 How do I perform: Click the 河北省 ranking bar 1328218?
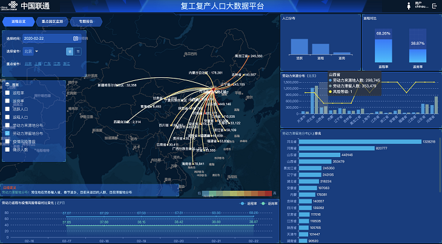[360, 142]
